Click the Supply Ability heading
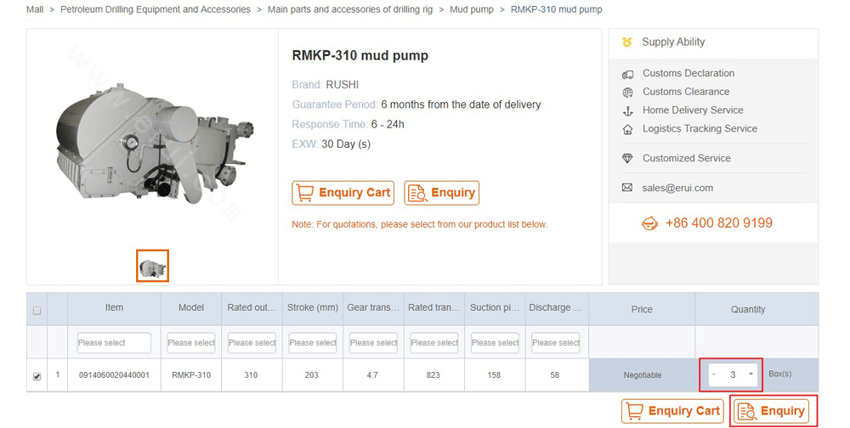Viewport: 850px width, 428px height. point(673,42)
